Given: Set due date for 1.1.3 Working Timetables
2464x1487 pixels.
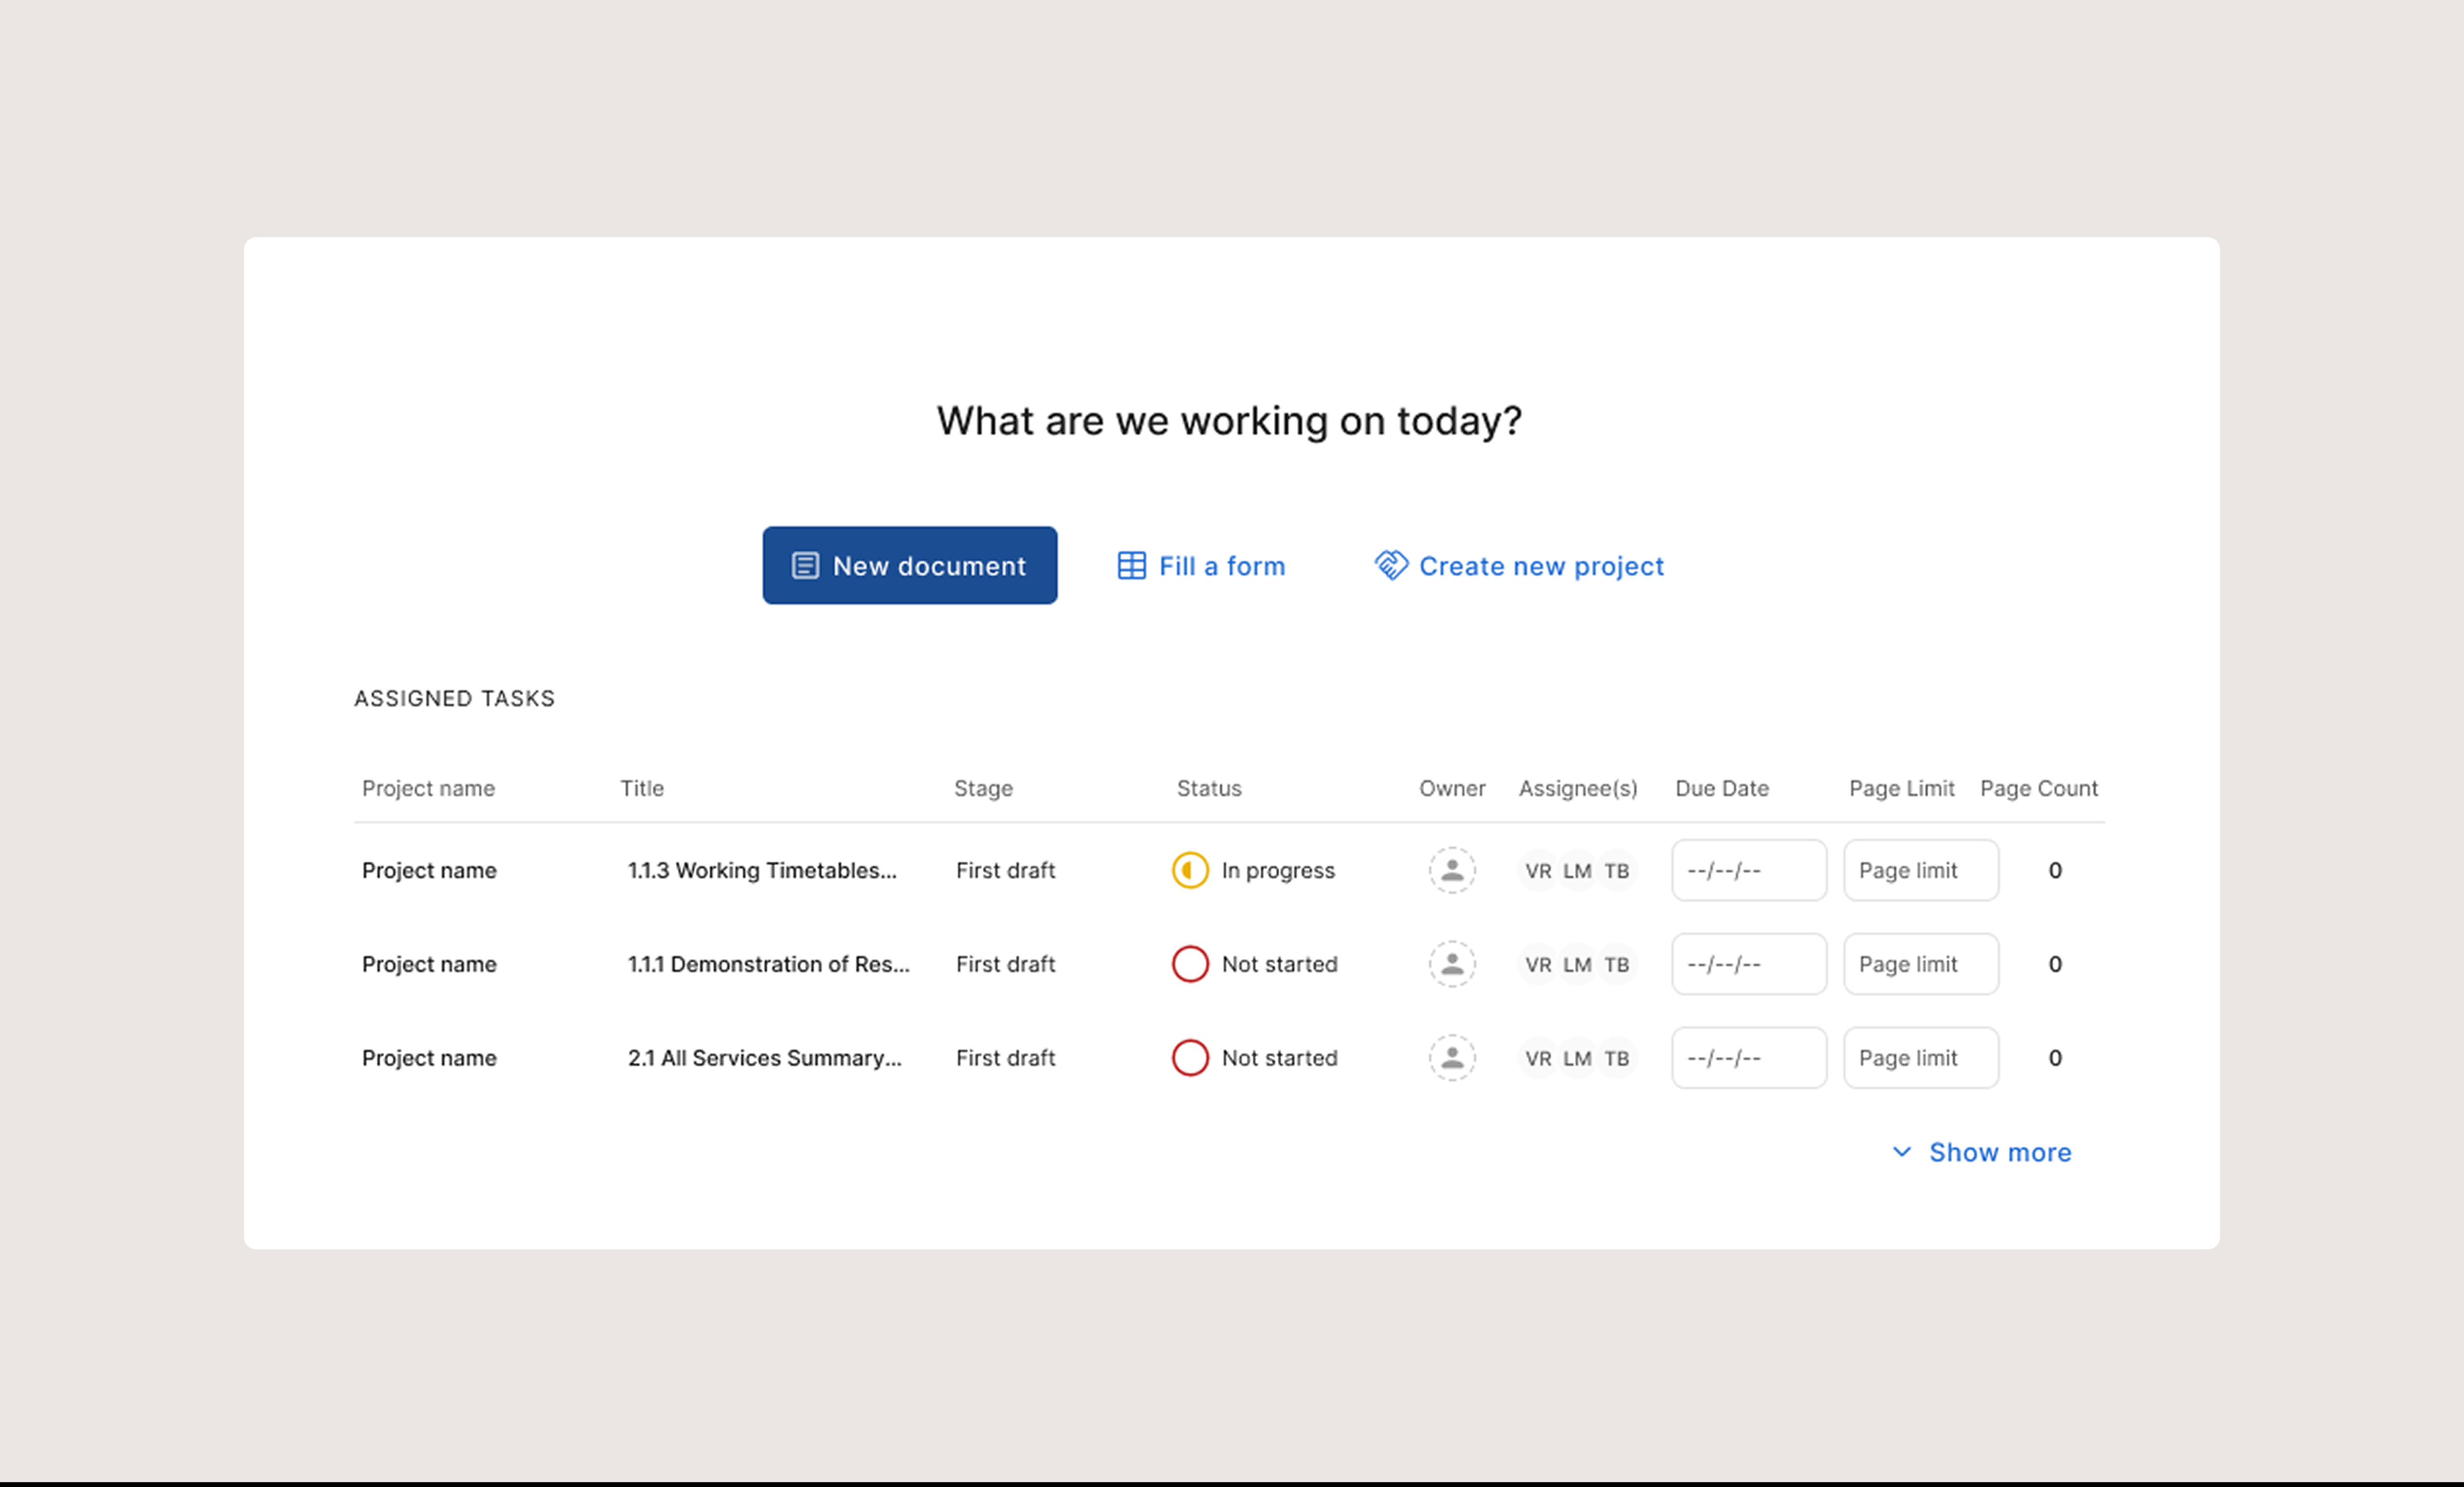Looking at the screenshot, I should point(1749,870).
